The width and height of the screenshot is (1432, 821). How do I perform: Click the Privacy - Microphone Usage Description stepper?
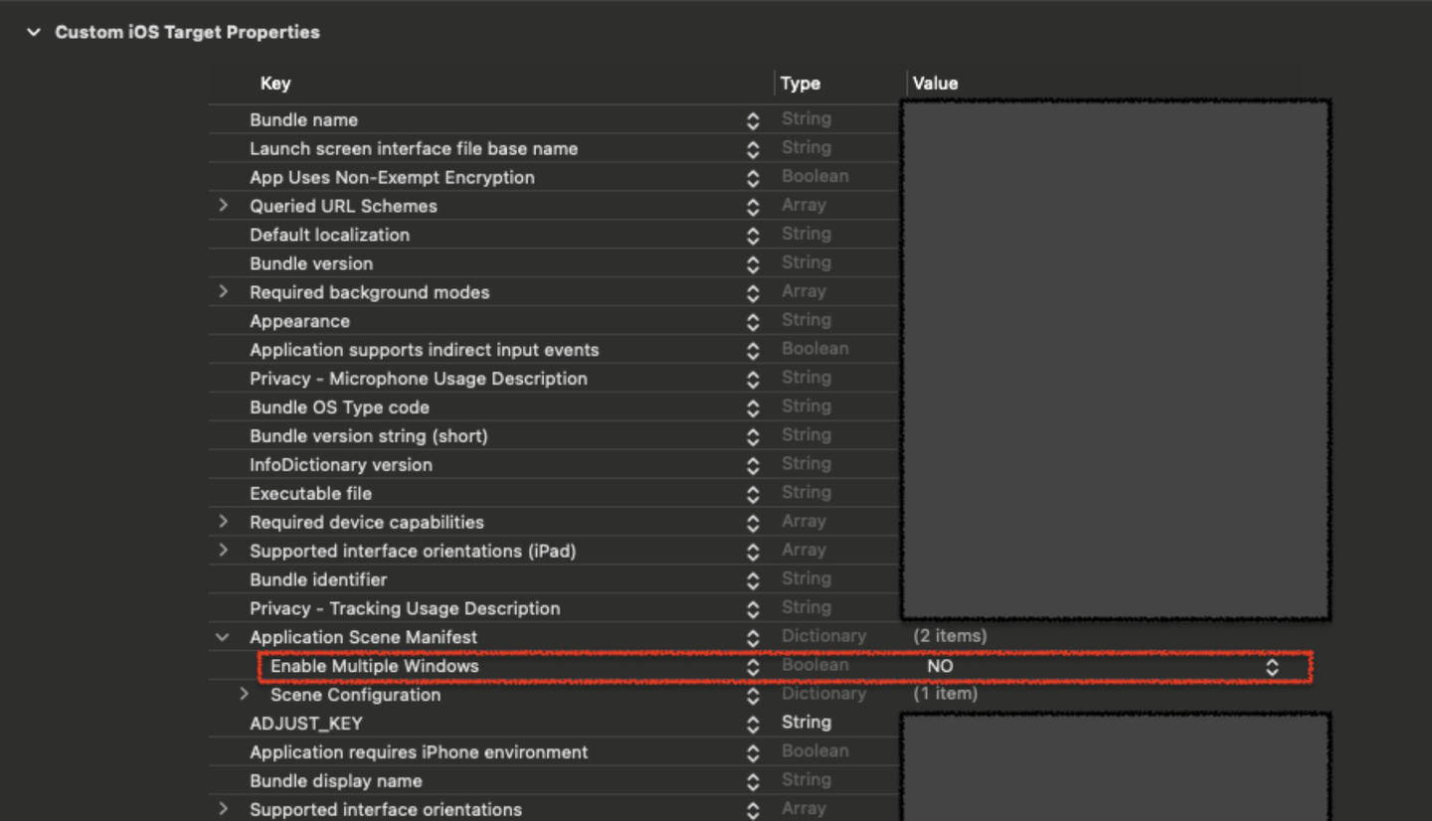tap(753, 380)
